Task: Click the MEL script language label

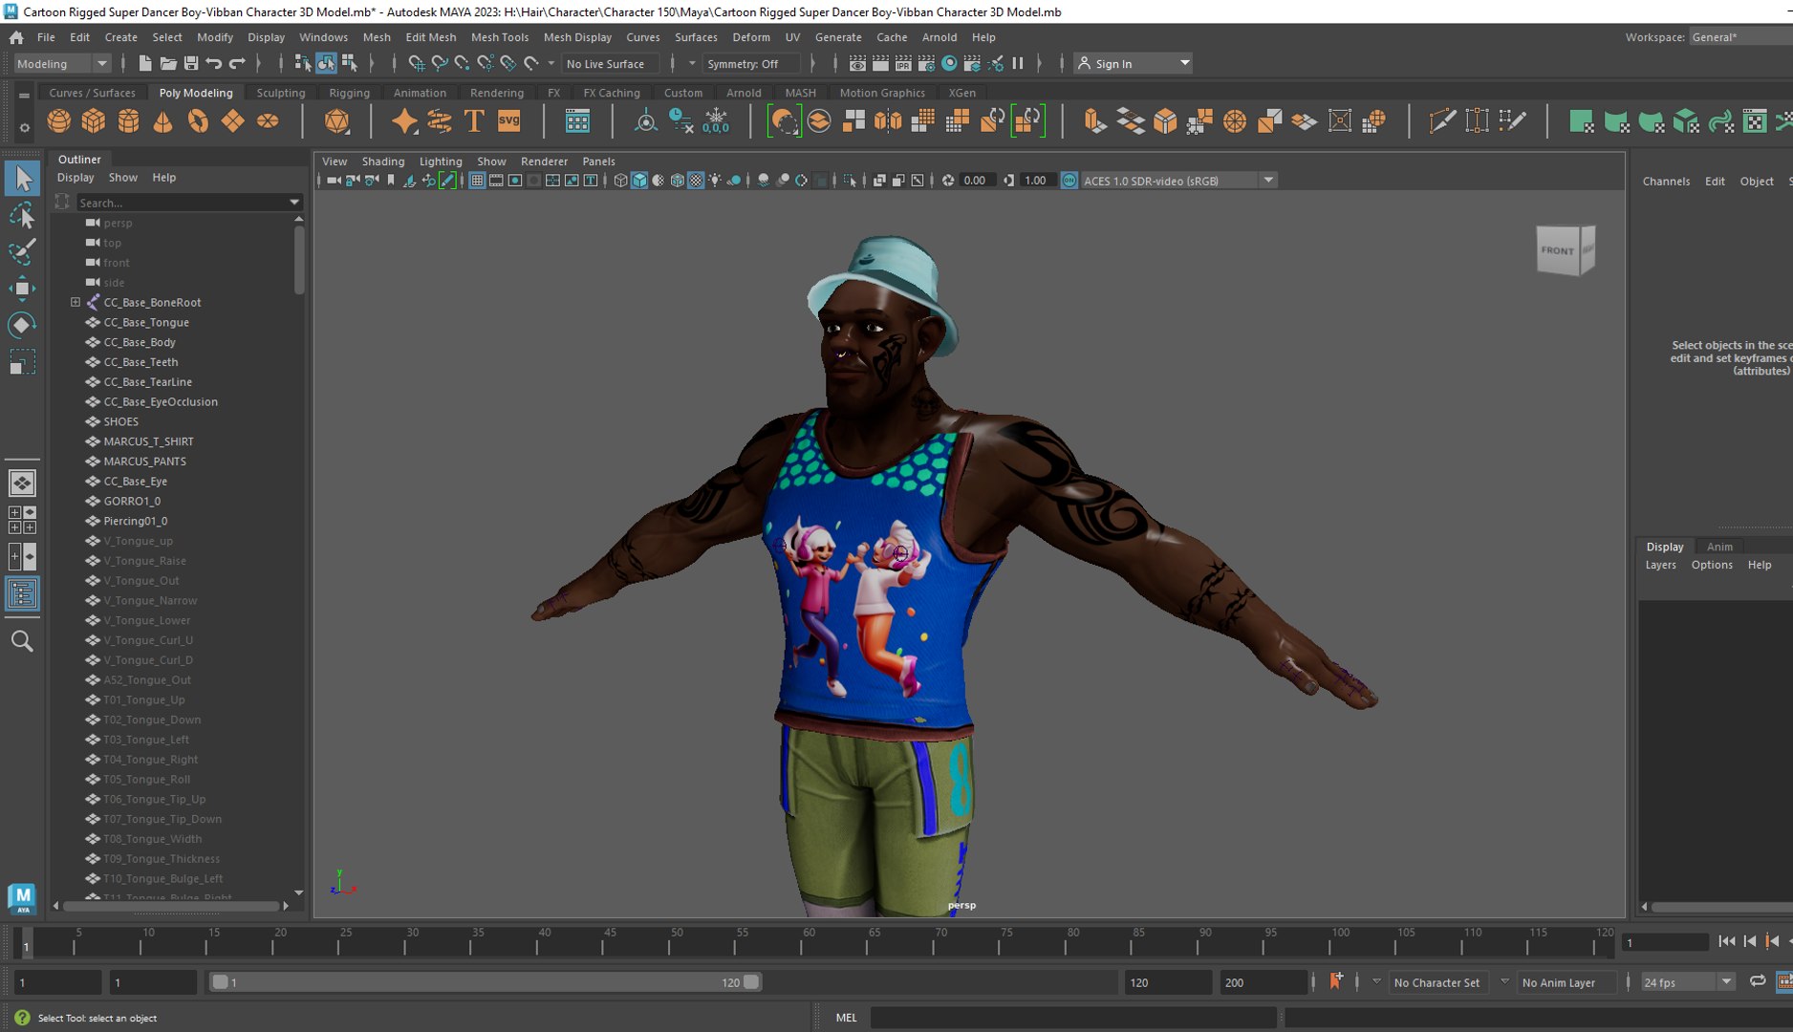Action: [846, 1018]
